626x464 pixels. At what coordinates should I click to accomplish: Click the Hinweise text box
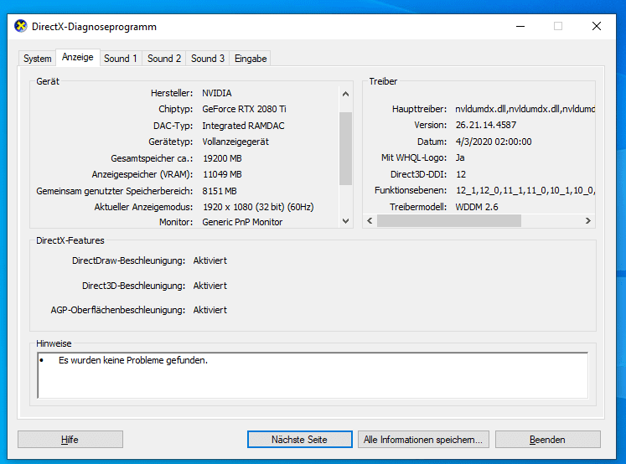313,375
